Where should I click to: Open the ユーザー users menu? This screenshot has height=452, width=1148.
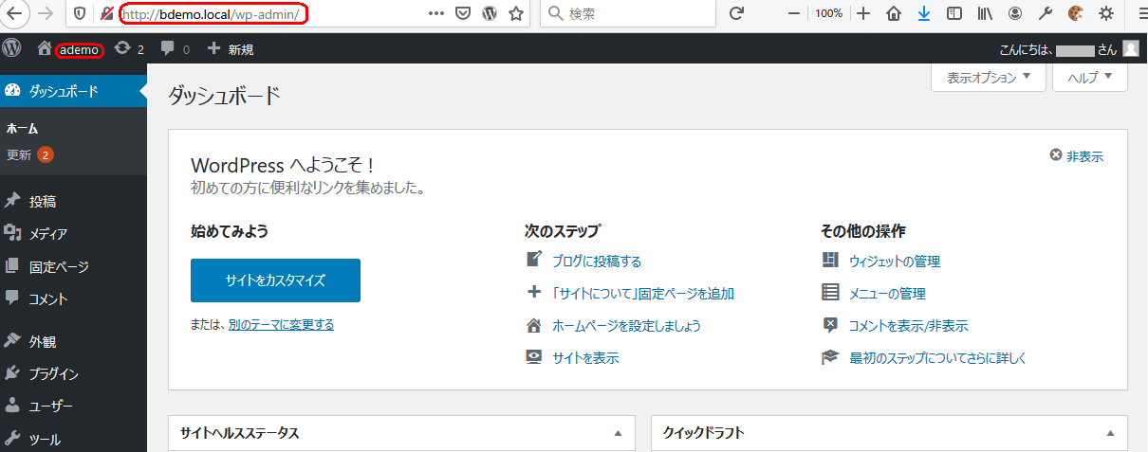pyautogui.click(x=73, y=406)
